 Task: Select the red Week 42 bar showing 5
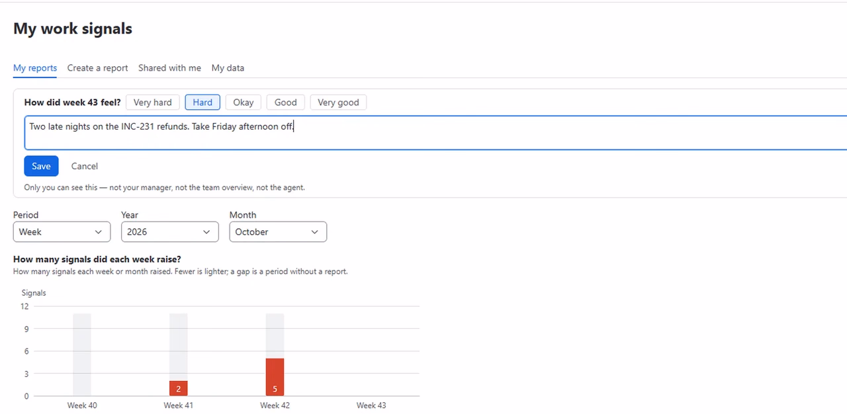275,378
